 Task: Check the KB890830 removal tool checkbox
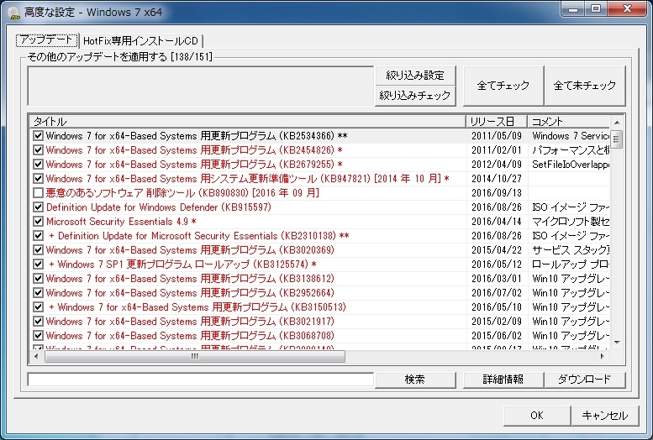tap(39, 193)
